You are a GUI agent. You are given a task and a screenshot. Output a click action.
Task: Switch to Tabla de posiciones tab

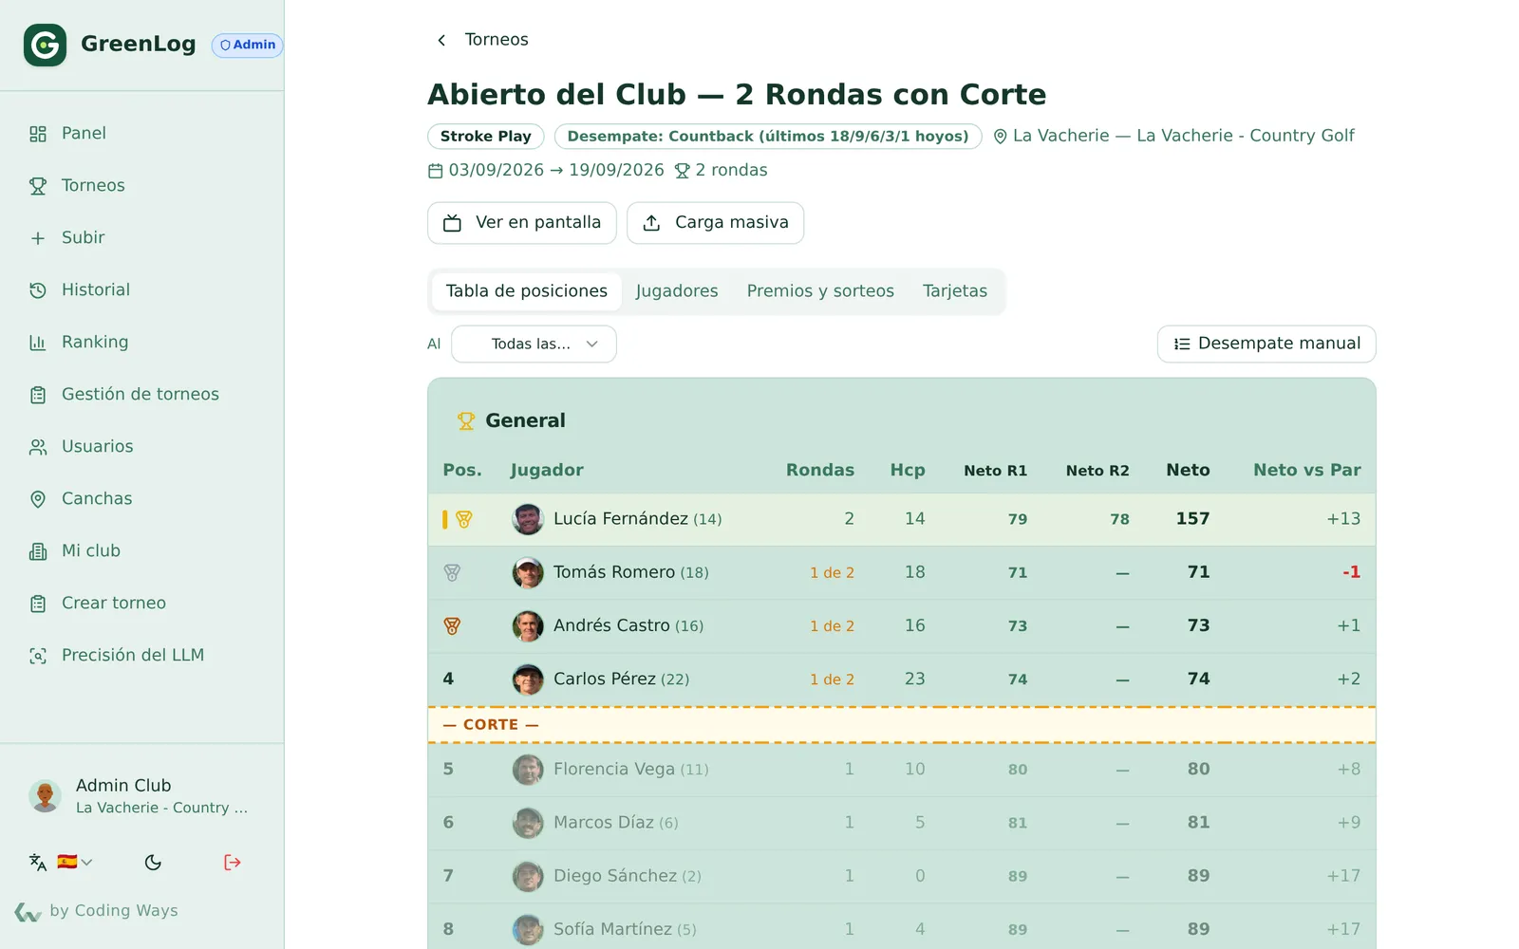tap(527, 291)
